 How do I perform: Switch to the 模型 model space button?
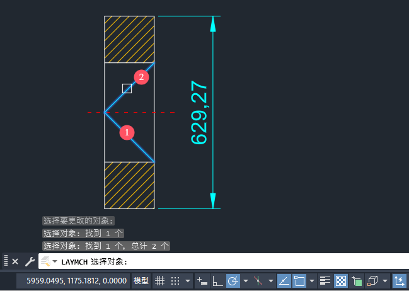(x=141, y=281)
